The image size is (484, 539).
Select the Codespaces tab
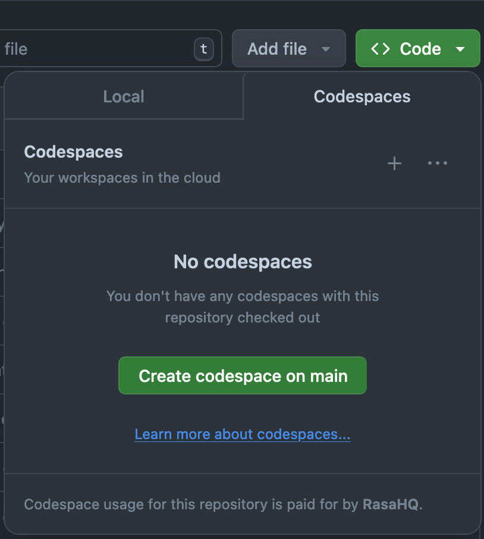click(362, 96)
